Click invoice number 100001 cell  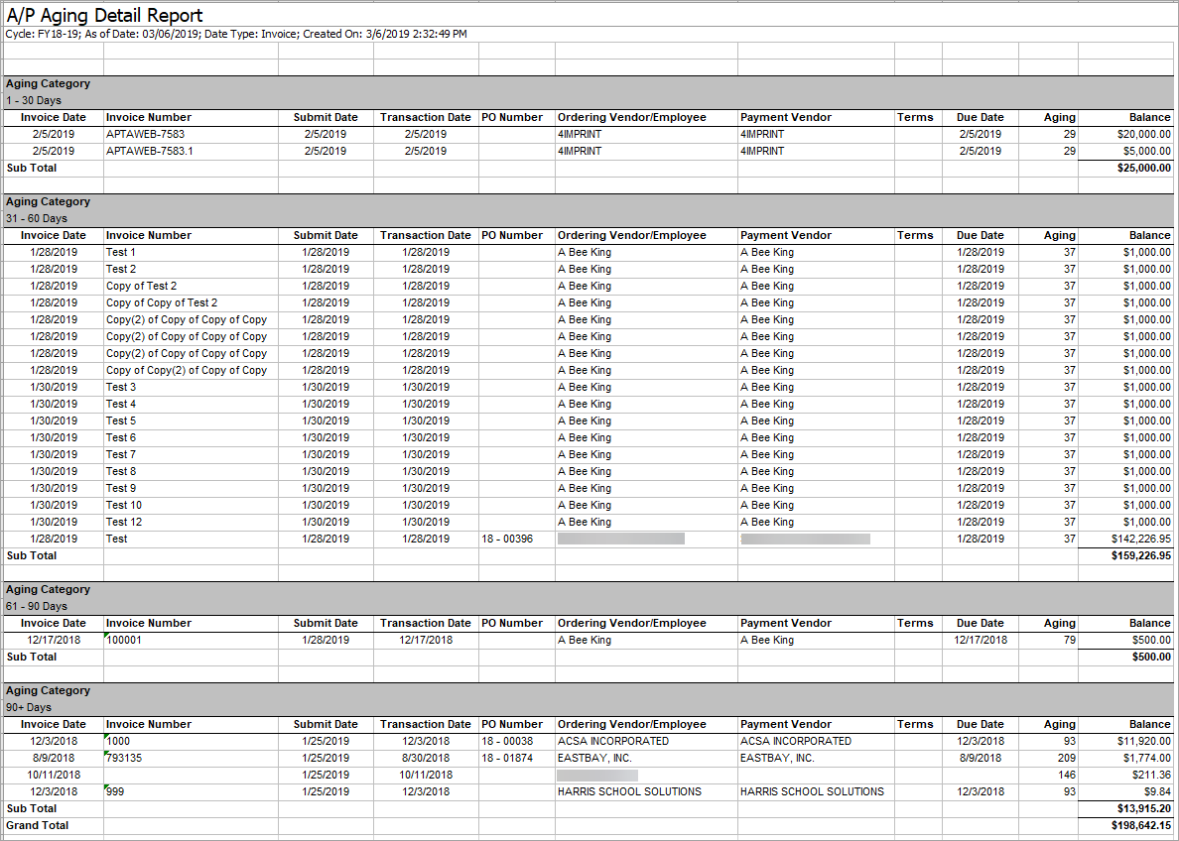click(124, 640)
